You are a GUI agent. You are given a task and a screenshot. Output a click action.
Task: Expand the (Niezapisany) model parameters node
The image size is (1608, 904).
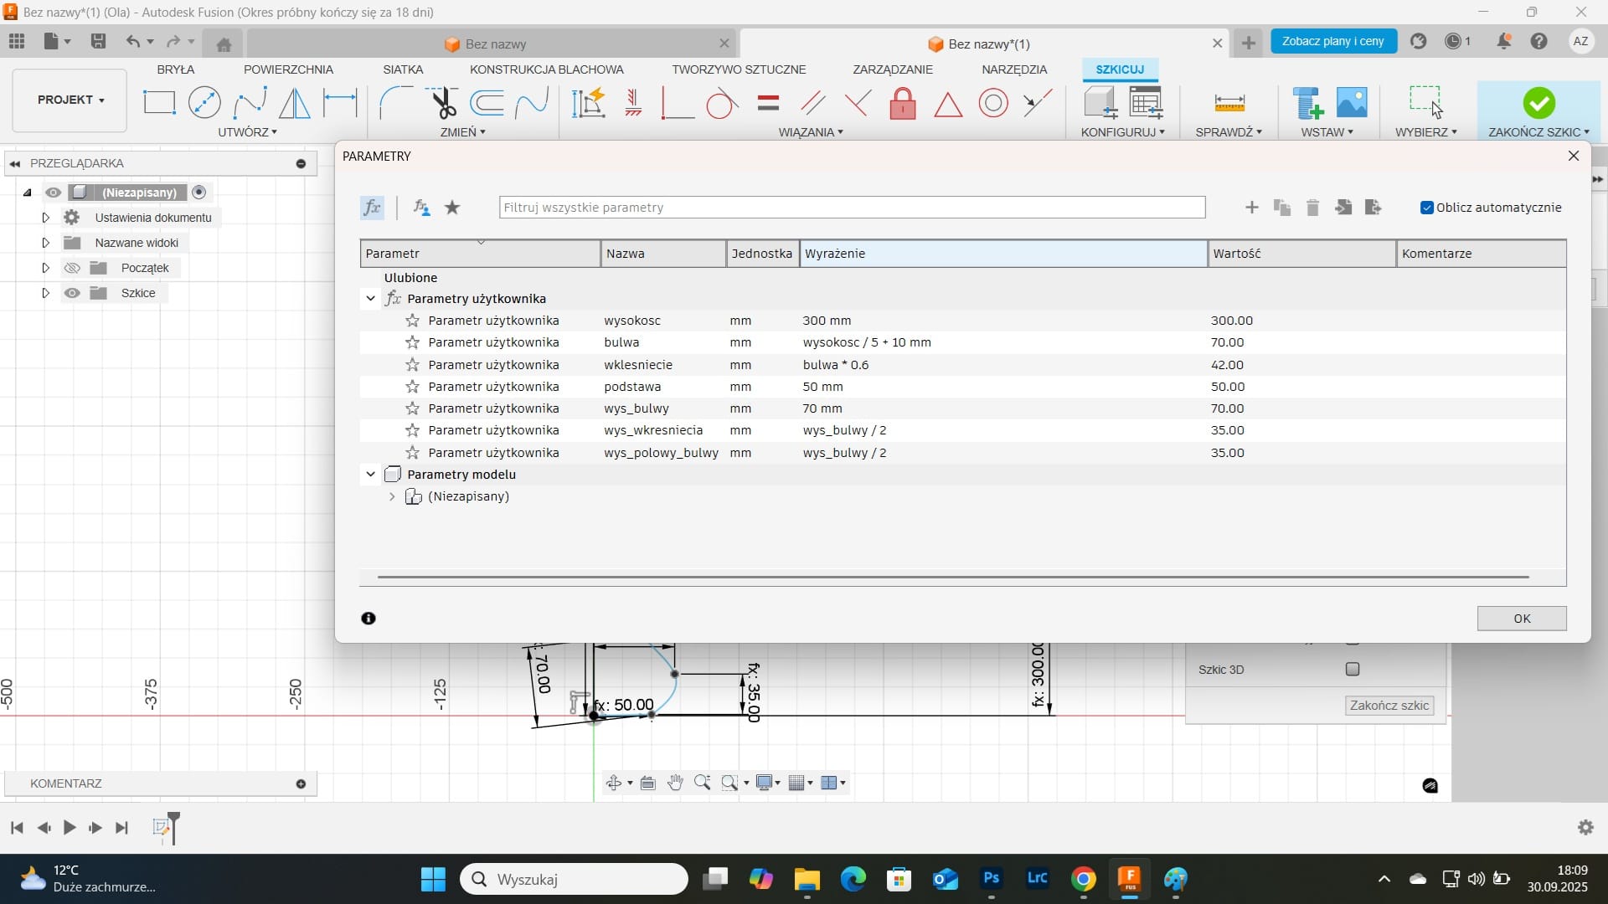click(391, 496)
